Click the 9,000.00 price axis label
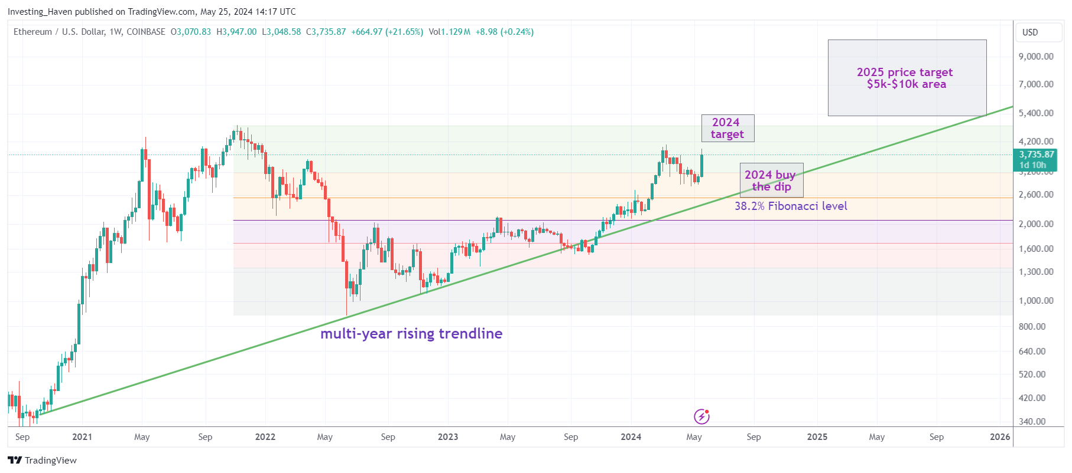This screenshot has height=473, width=1072. tap(1036, 57)
